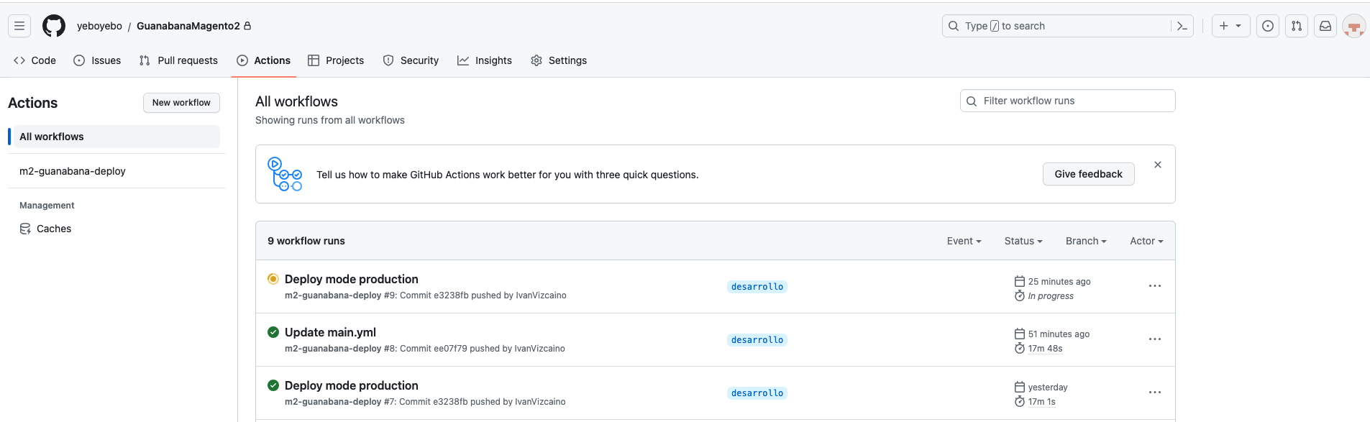This screenshot has width=1370, height=422.
Task: Open the hamburger navigation menu
Action: (x=19, y=26)
